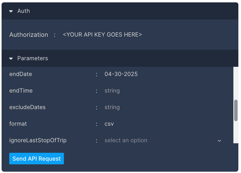Select the 'select an option' placeholder text
This screenshot has width=241, height=173.
tap(126, 140)
